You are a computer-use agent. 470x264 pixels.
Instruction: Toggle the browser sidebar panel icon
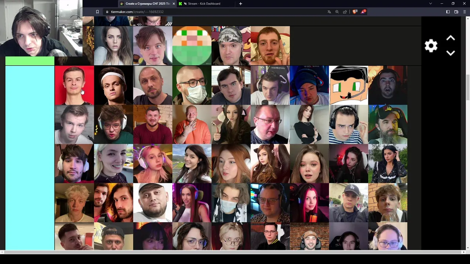coord(448,12)
